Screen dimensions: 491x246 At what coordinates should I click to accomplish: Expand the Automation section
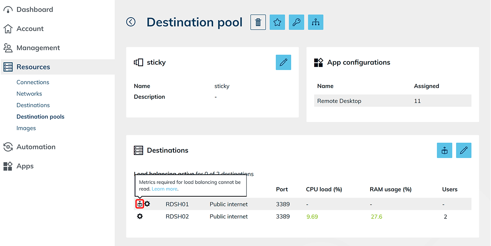(x=36, y=147)
